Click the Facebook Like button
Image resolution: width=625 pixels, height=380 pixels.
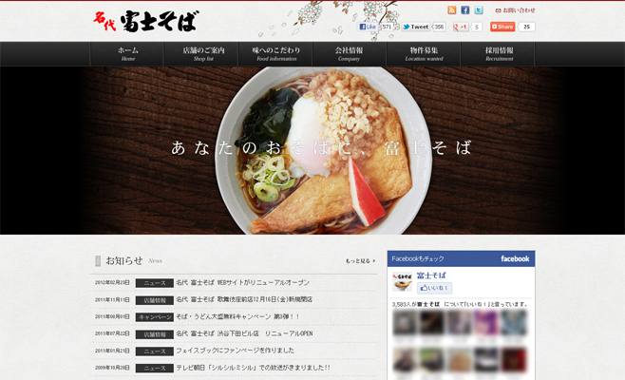pyautogui.click(x=367, y=27)
